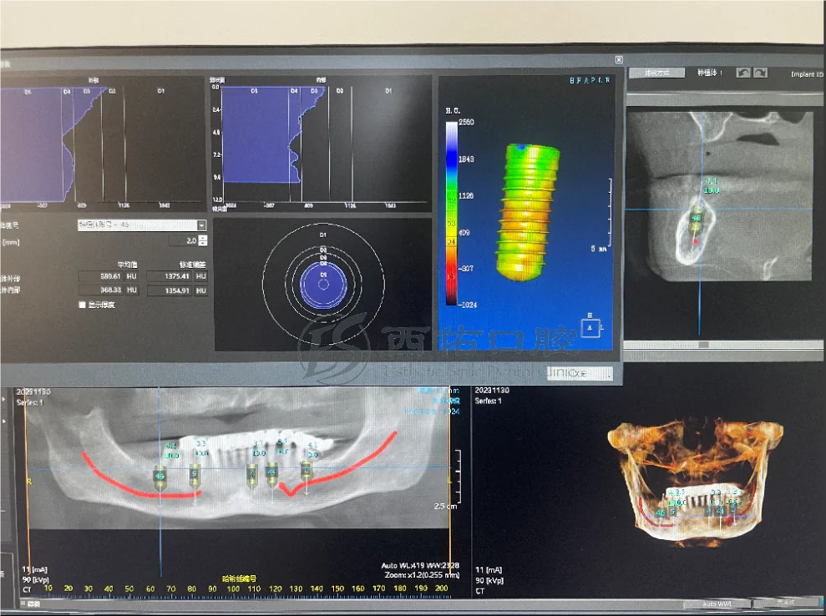Enable the 显示厚度 checkbox
Viewport: 826px width, 616px height.
82,305
